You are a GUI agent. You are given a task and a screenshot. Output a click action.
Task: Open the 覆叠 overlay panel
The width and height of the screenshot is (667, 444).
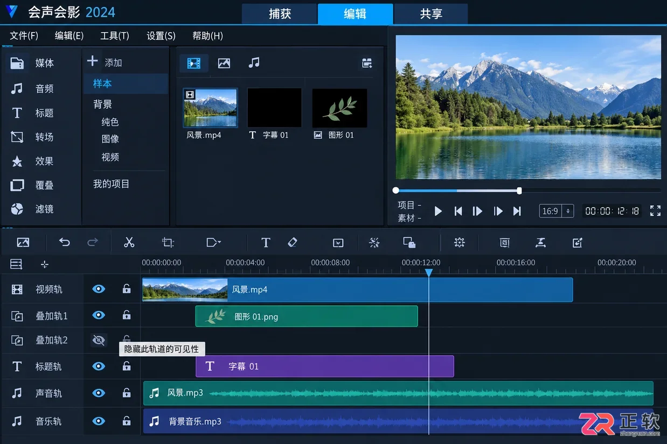point(32,185)
